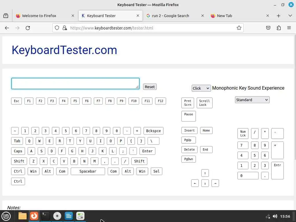
Task: Close the Welcome to Firefox tab
Action: point(73,16)
